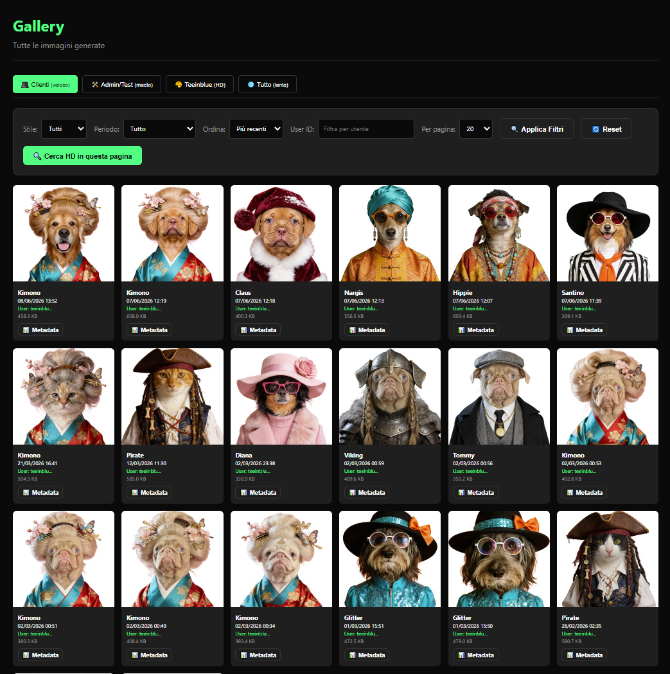670x674 pixels.
Task: Click chart icon in Tommy Metadata button
Action: pyautogui.click(x=462, y=493)
